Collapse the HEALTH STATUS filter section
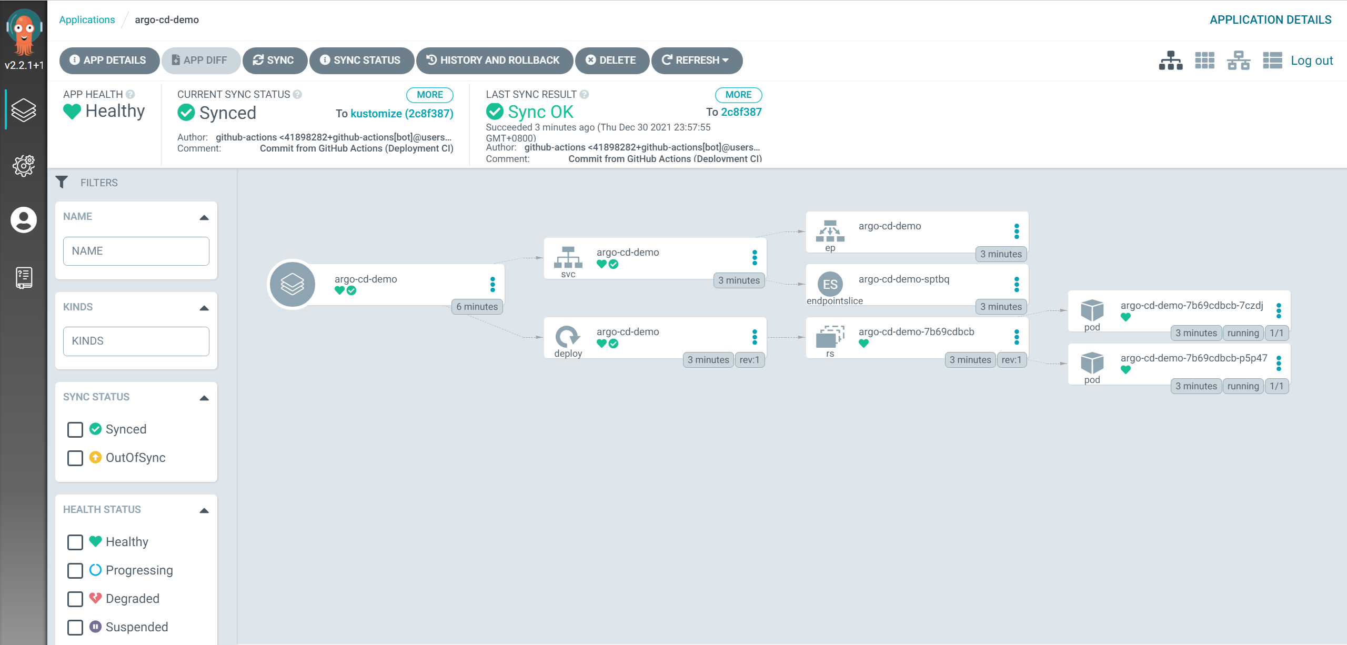 pos(204,510)
